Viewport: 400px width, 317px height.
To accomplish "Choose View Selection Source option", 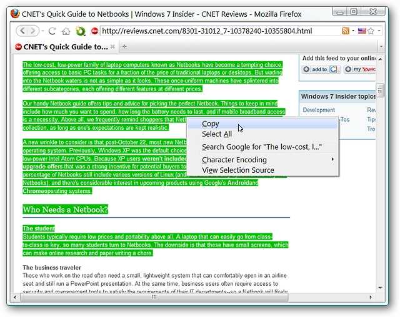I will tap(238, 170).
